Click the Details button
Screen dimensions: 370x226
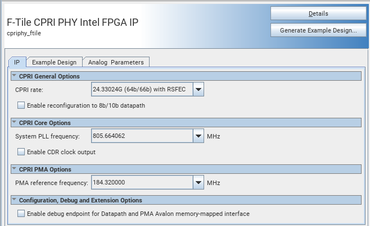coord(318,13)
